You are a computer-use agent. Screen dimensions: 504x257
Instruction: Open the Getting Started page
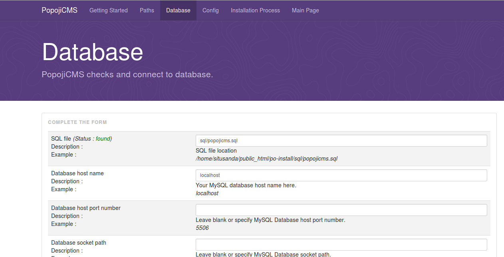pyautogui.click(x=108, y=10)
